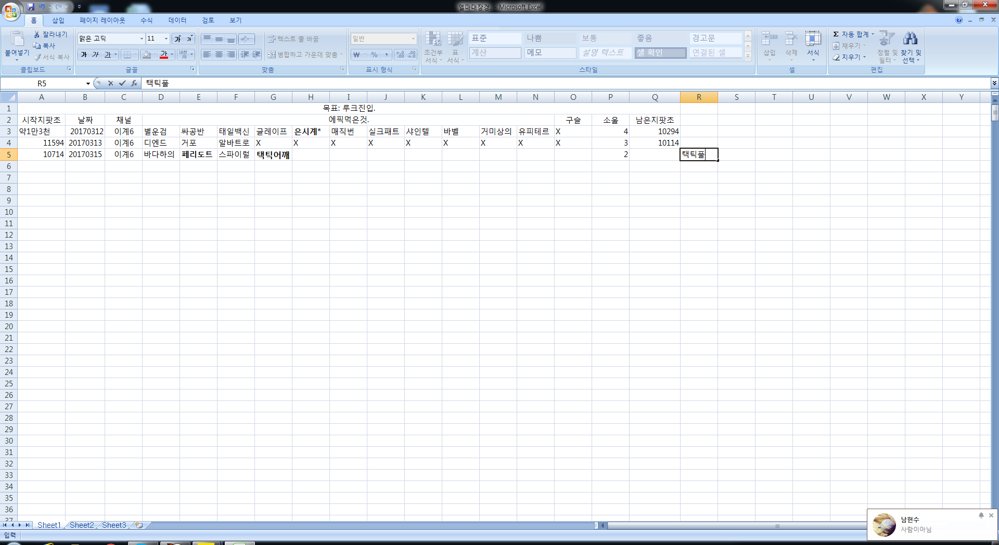Screen dimensions: 999x545
Task: Open the font name dropdown 맑은 고딕
Action: point(141,38)
